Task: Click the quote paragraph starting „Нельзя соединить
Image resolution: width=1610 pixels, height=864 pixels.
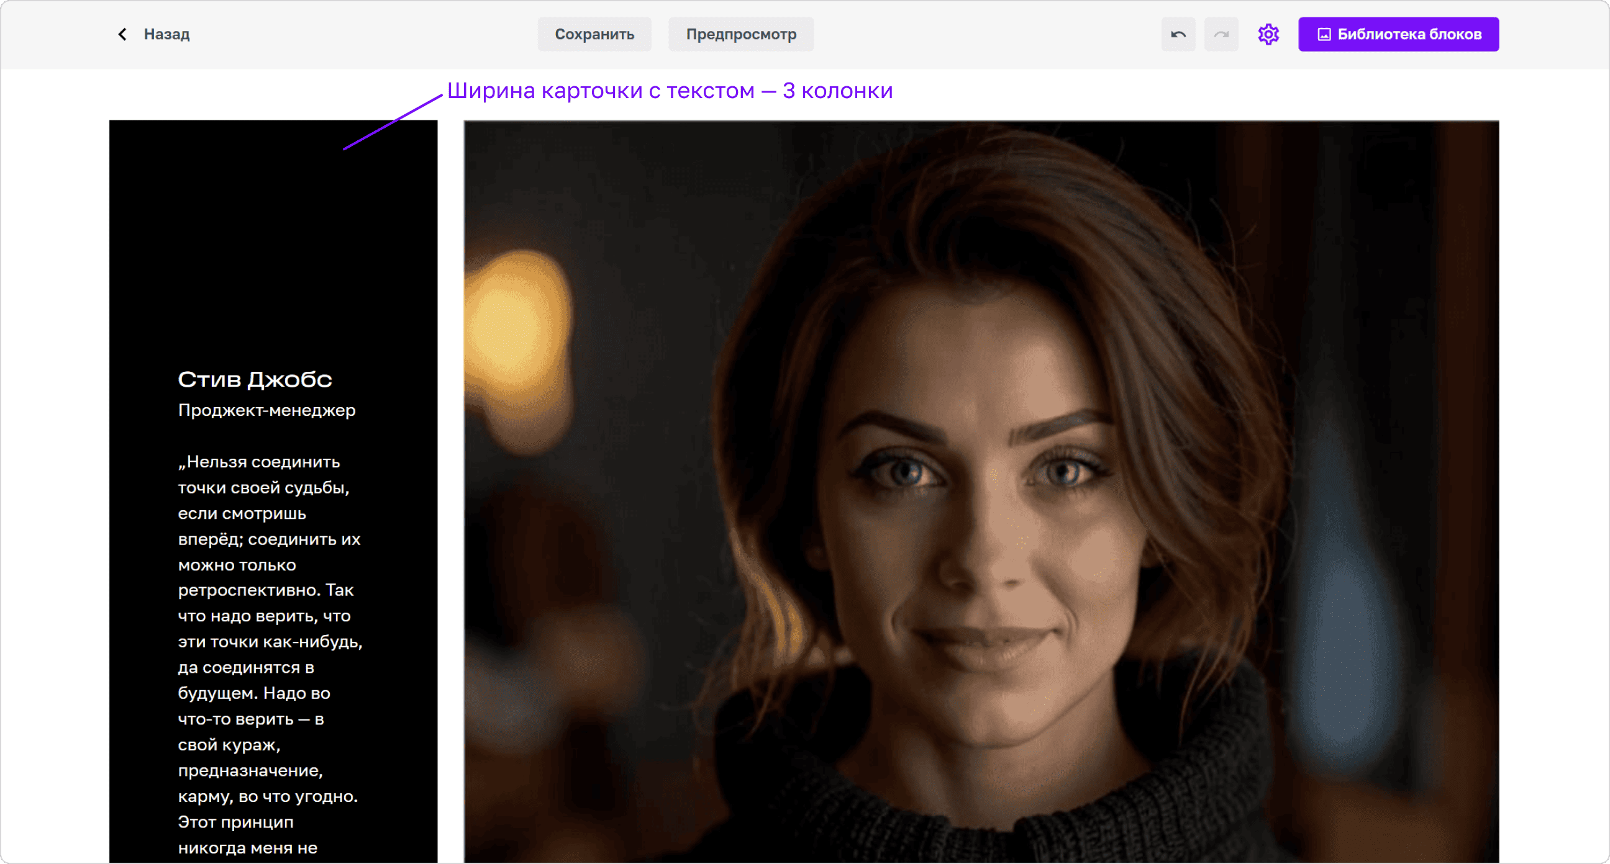Action: [271, 656]
